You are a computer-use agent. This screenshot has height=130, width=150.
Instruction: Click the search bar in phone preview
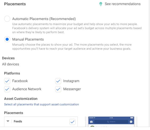click(111, 122)
